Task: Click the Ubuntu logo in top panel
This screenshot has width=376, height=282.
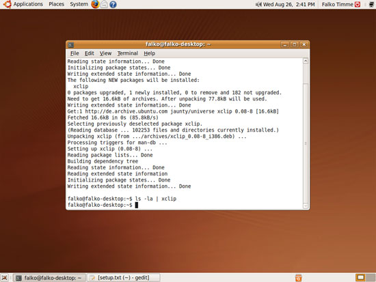Action: point(7,4)
